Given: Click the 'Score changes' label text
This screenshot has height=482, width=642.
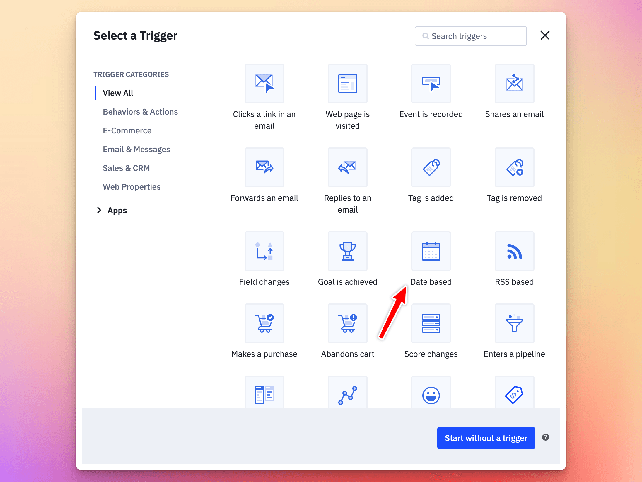Looking at the screenshot, I should coord(431,354).
